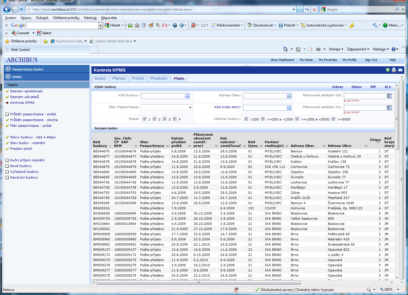Click green add icon in Kontrola KPMG header
This screenshot has width=408, height=295.
click(388, 70)
